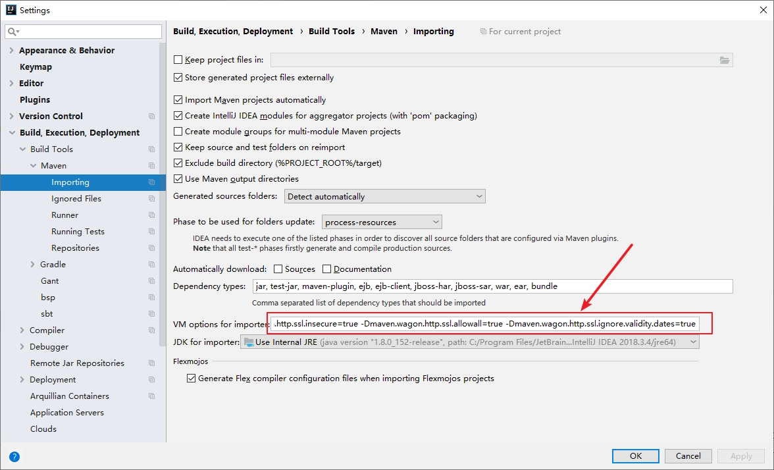
Task: Enable automatic download of Documentation
Action: coord(326,269)
